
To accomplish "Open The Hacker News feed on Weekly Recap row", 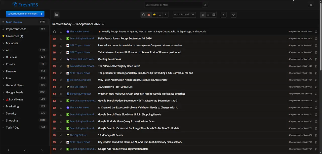I will click(78, 31).
